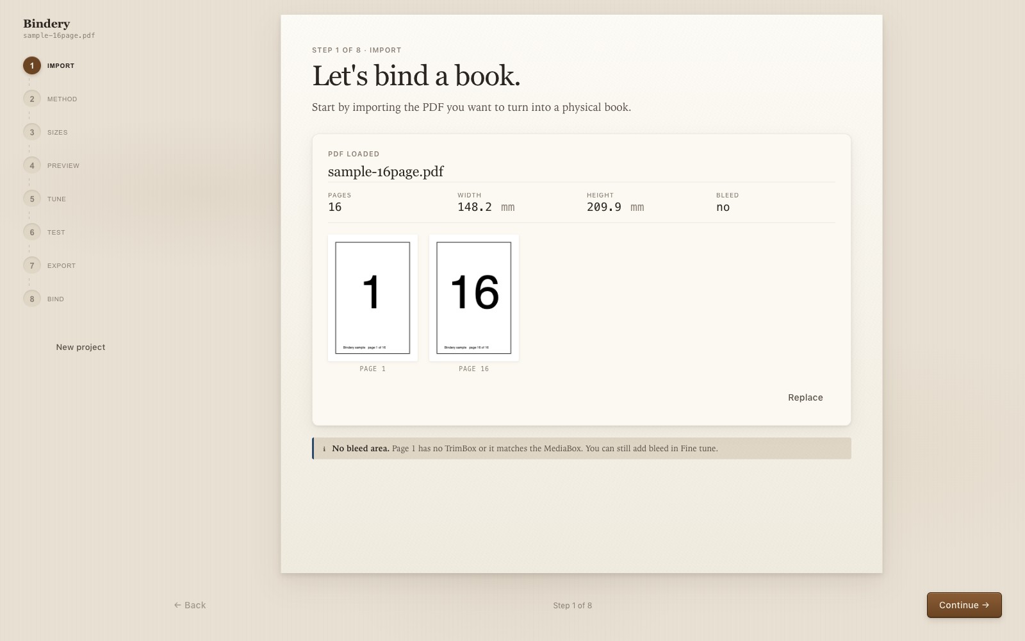
Task: Open the Page 16 thumbnail
Action: [474, 298]
